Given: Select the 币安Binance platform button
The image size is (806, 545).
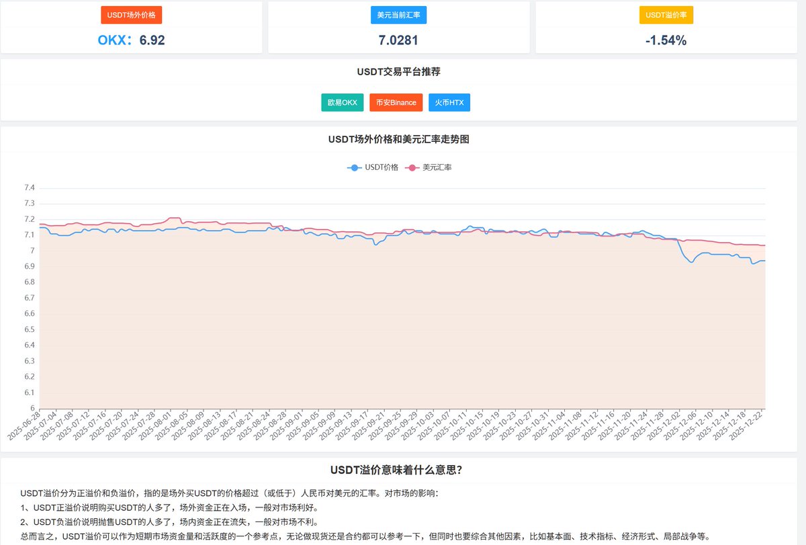Looking at the screenshot, I should tap(396, 102).
